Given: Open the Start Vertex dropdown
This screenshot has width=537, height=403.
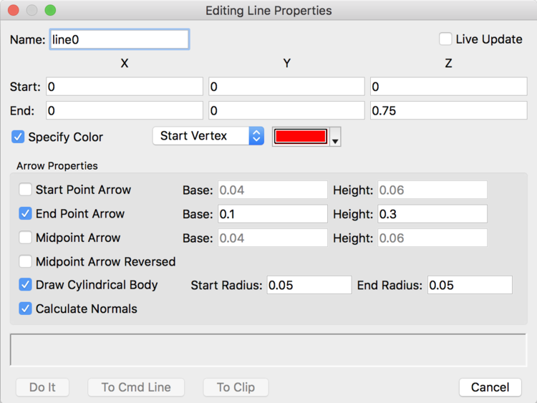Looking at the screenshot, I should (x=208, y=136).
